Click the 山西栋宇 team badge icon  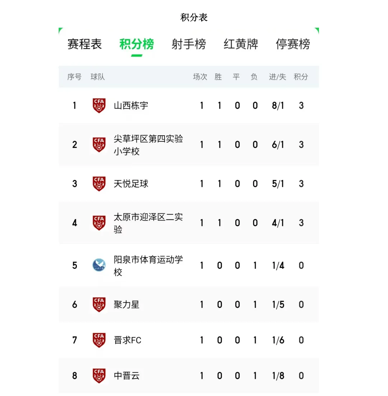(99, 105)
